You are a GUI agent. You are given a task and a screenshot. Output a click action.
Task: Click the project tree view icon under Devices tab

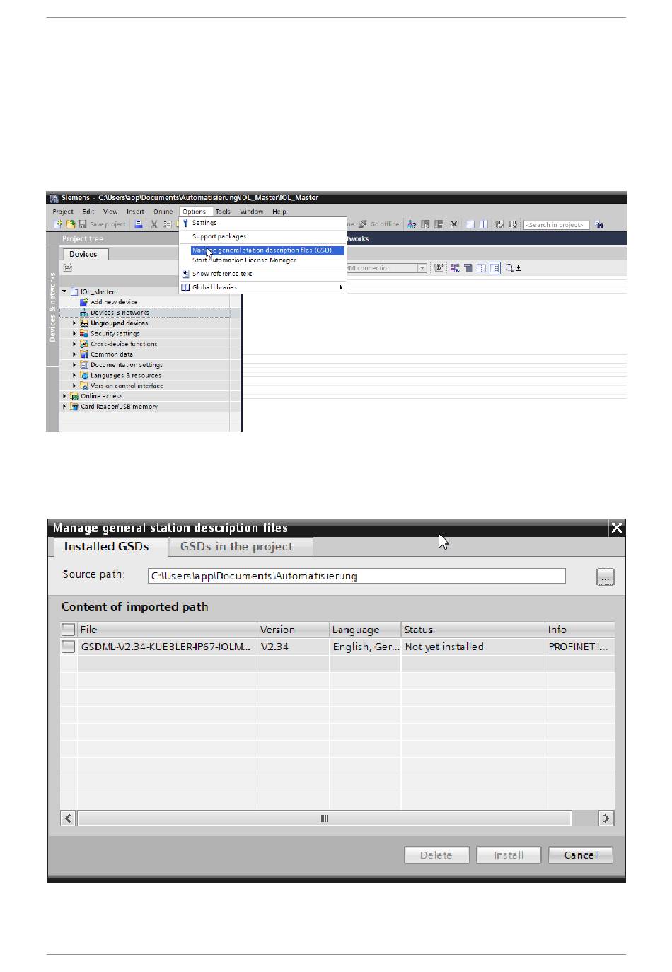coord(68,268)
